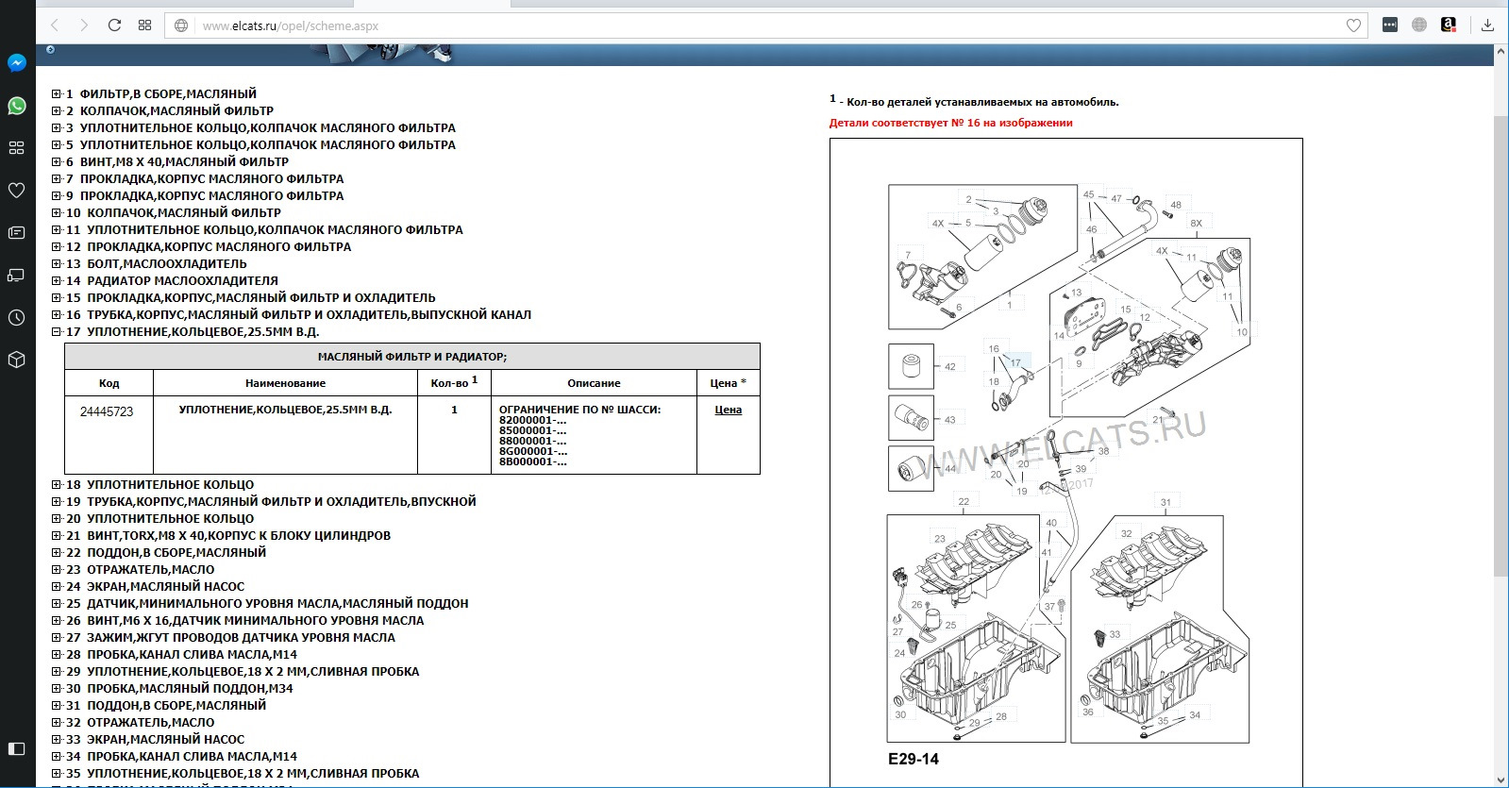
Task: Expand item 18 УПЛОТНИТЕЛЬНОЕ КОЛЬЦО
Action: [57, 485]
